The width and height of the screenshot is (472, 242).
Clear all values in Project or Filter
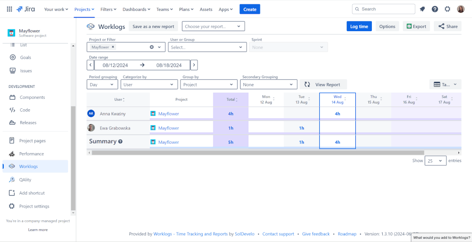coord(152,47)
